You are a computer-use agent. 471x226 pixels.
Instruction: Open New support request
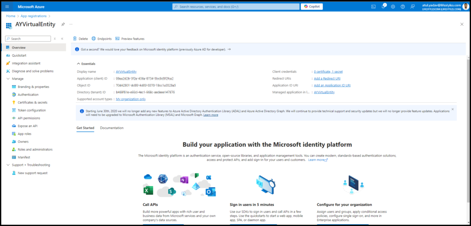click(x=33, y=173)
